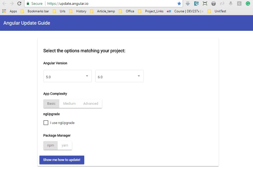253x169 pixels.
Task: Select Medium app complexity
Action: (x=69, y=103)
